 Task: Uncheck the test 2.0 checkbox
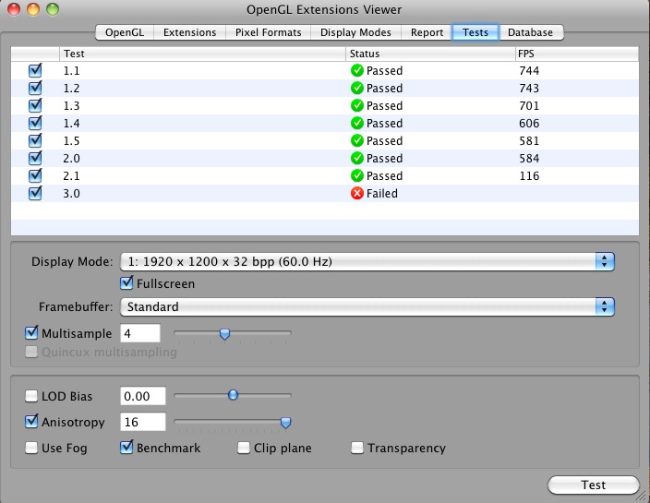tap(35, 158)
